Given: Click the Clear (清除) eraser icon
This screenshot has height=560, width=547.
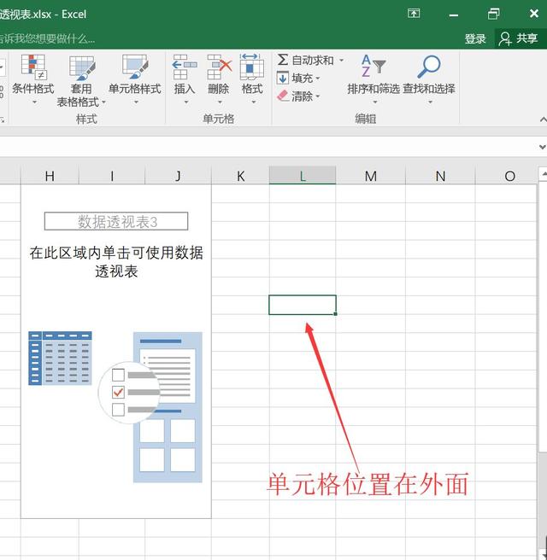Looking at the screenshot, I should click(x=283, y=96).
